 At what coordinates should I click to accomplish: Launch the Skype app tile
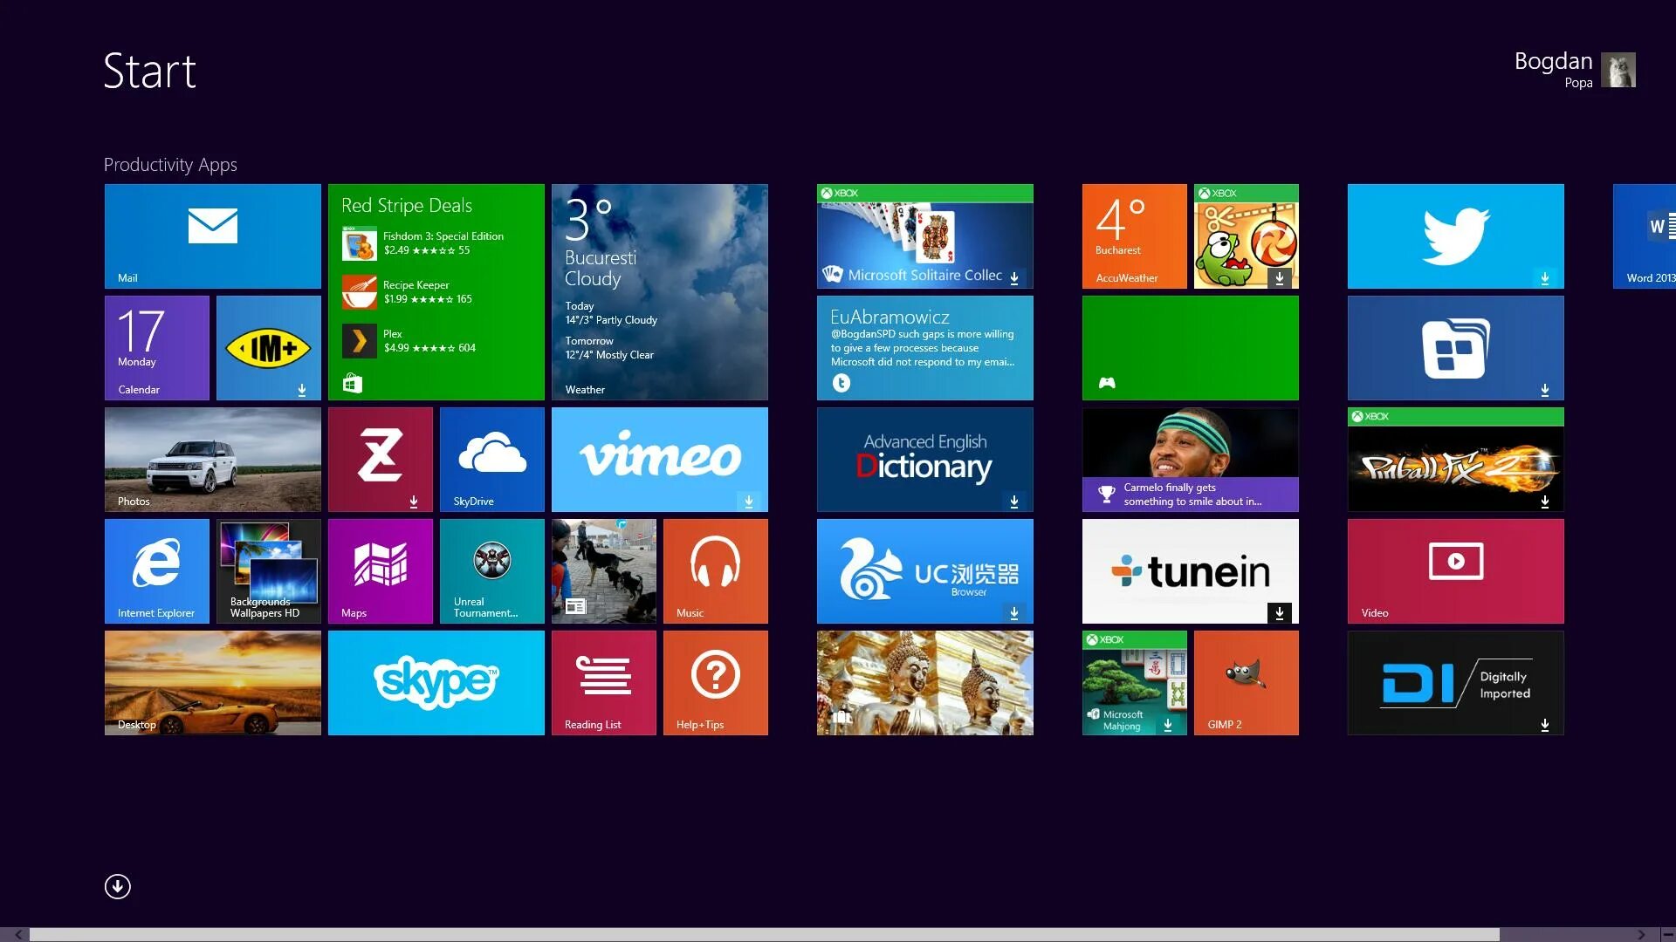(436, 682)
